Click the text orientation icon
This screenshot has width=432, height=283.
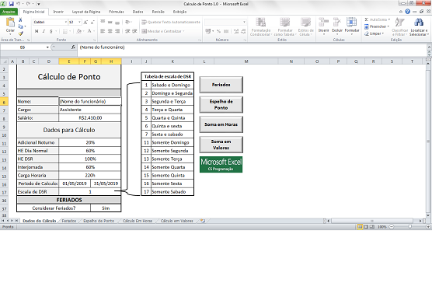[127, 22]
